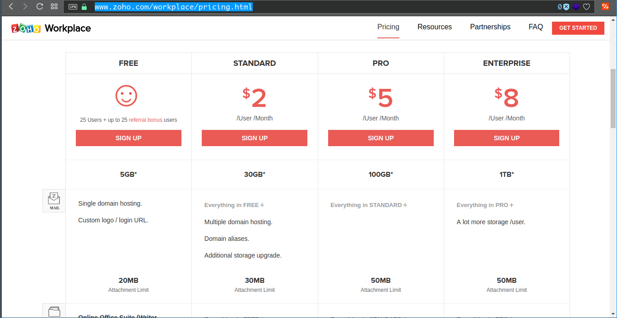Click 'Multiple domain hosting.' text
The image size is (617, 318).
(238, 222)
